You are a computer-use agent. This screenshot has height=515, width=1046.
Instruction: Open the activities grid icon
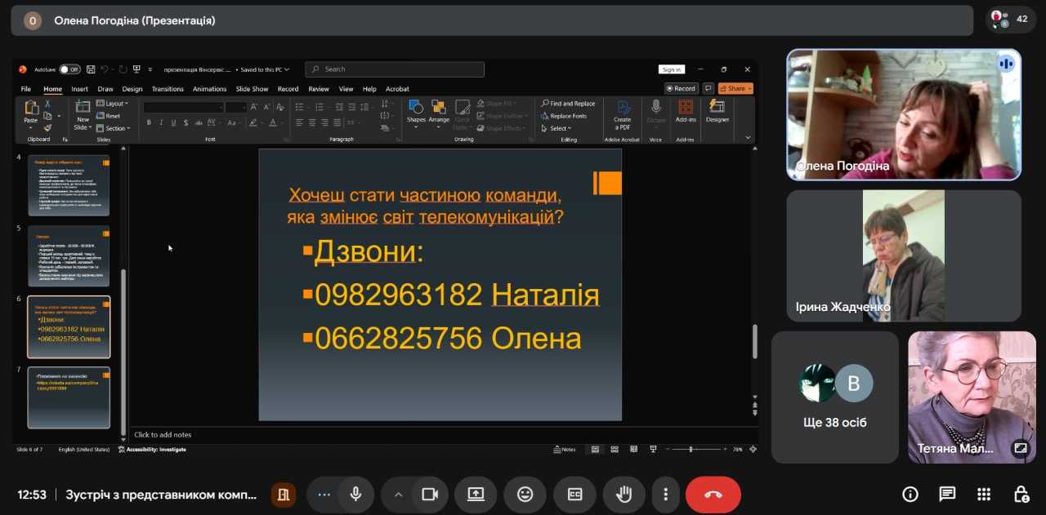[984, 495]
